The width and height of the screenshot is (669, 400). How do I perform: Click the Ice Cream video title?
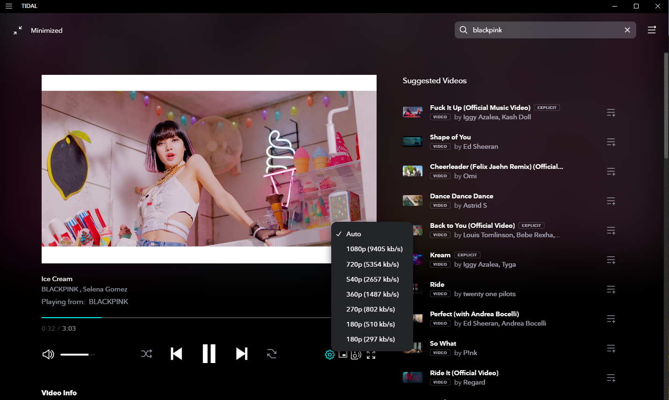coord(57,279)
